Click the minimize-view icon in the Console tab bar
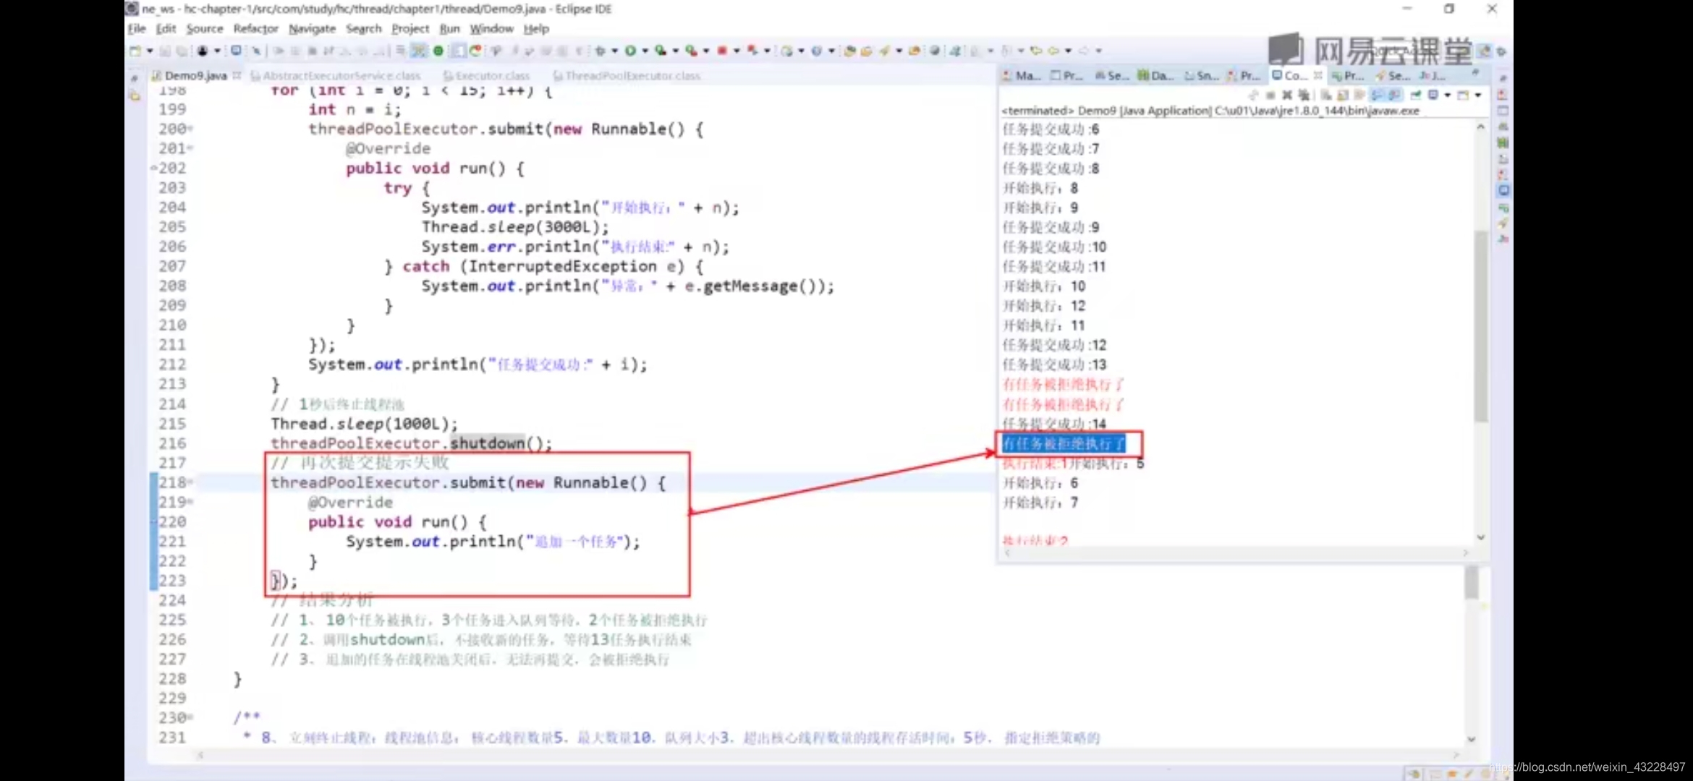 1476,74
